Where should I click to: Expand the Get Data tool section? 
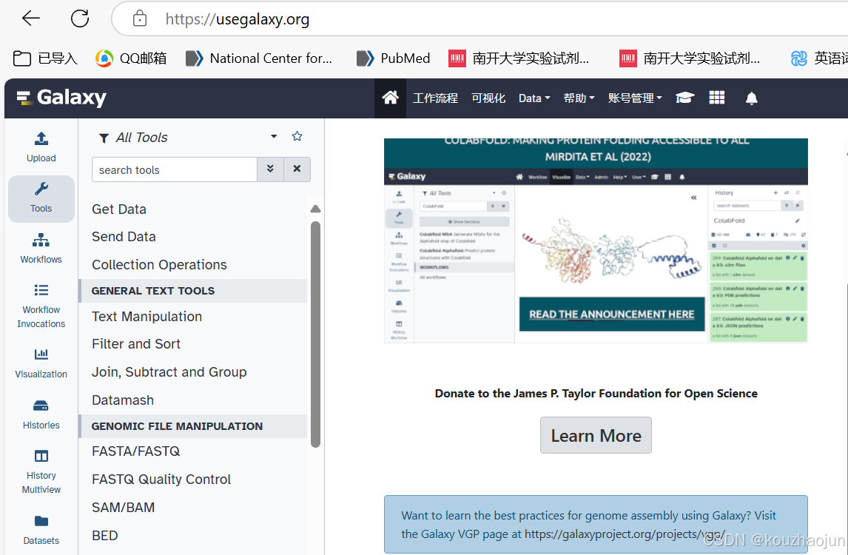pyautogui.click(x=119, y=209)
